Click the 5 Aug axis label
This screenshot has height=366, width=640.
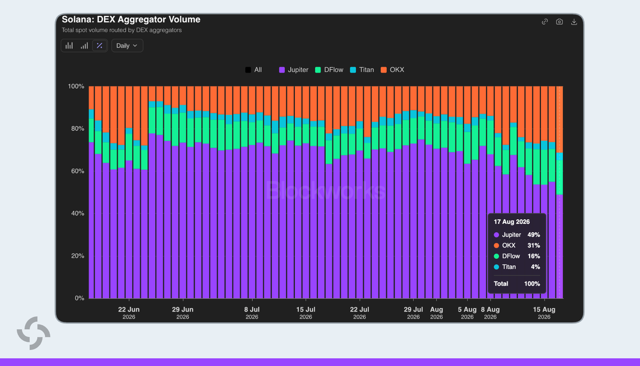[x=467, y=313]
